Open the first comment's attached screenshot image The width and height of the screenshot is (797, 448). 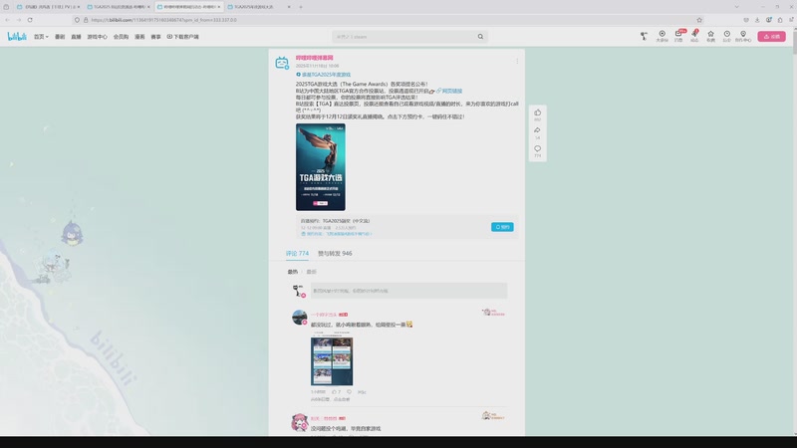[x=332, y=358]
